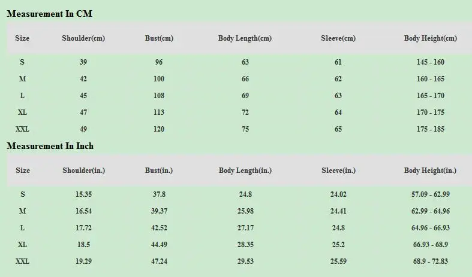Image resolution: width=472 pixels, height=277 pixels.
Task: Click the body length value 27.17
Action: point(245,228)
